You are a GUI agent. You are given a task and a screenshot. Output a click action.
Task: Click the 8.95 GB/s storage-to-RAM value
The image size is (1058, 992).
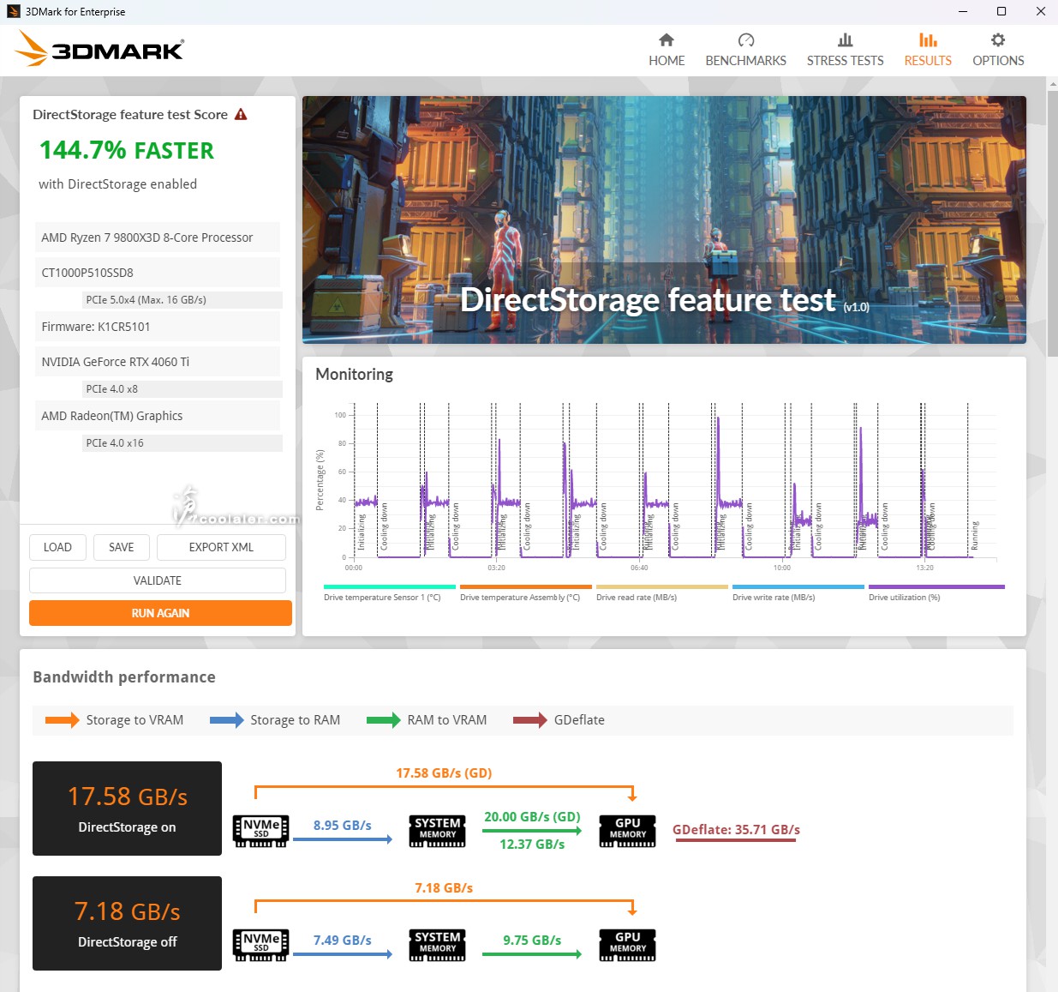pyautogui.click(x=342, y=825)
